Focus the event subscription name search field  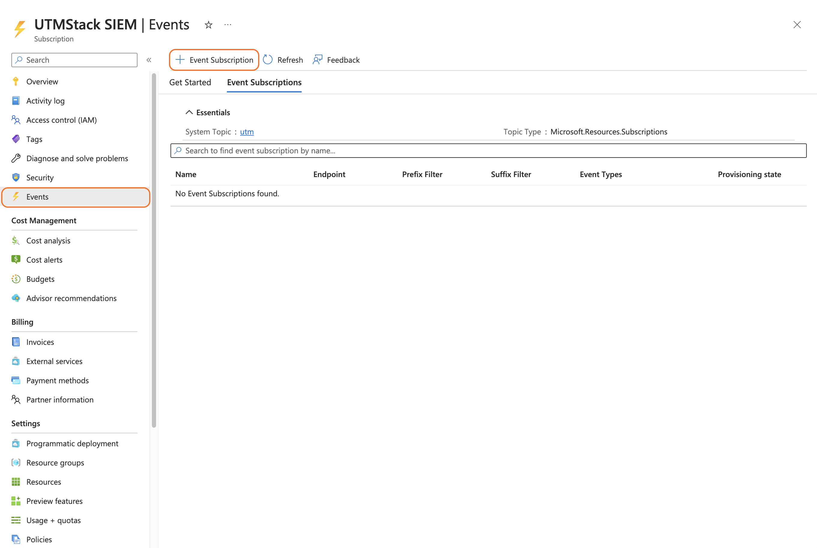tap(488, 151)
